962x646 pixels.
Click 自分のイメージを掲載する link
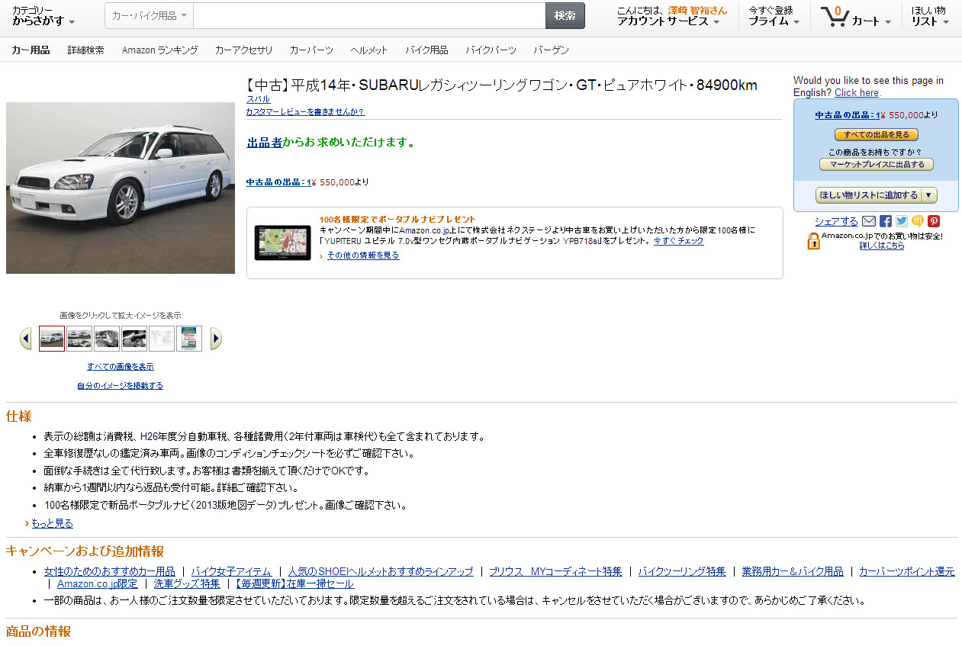click(x=120, y=386)
